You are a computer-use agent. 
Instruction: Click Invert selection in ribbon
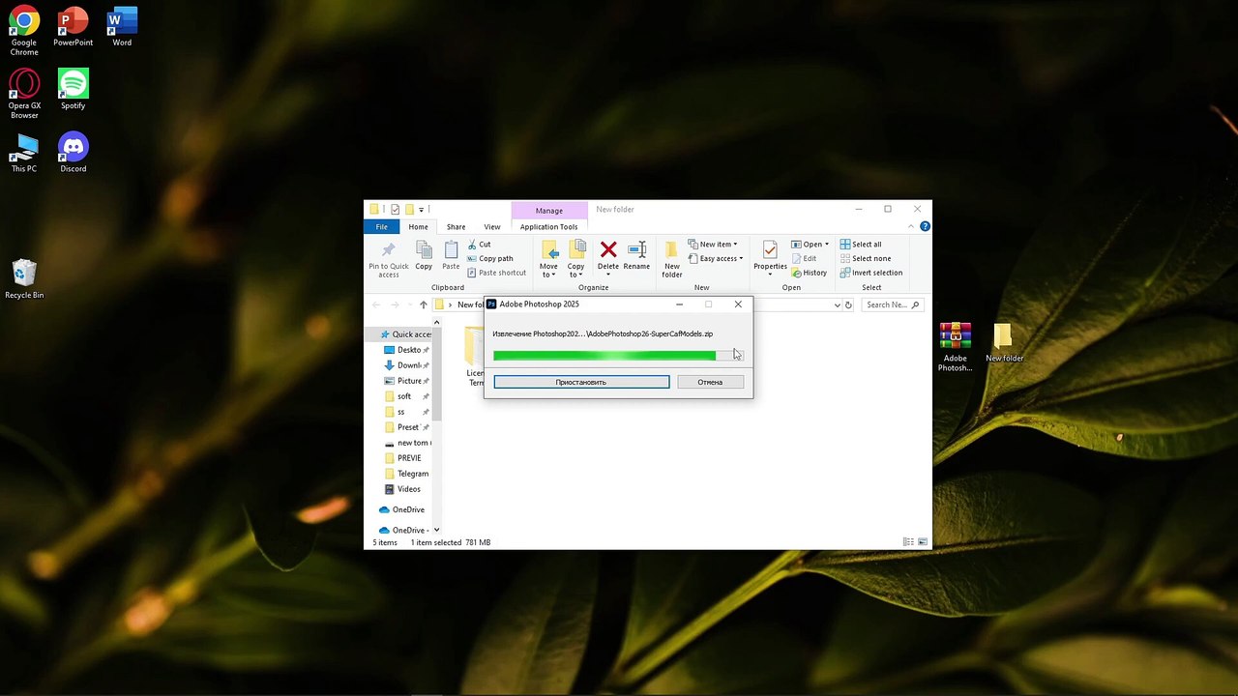(x=870, y=273)
